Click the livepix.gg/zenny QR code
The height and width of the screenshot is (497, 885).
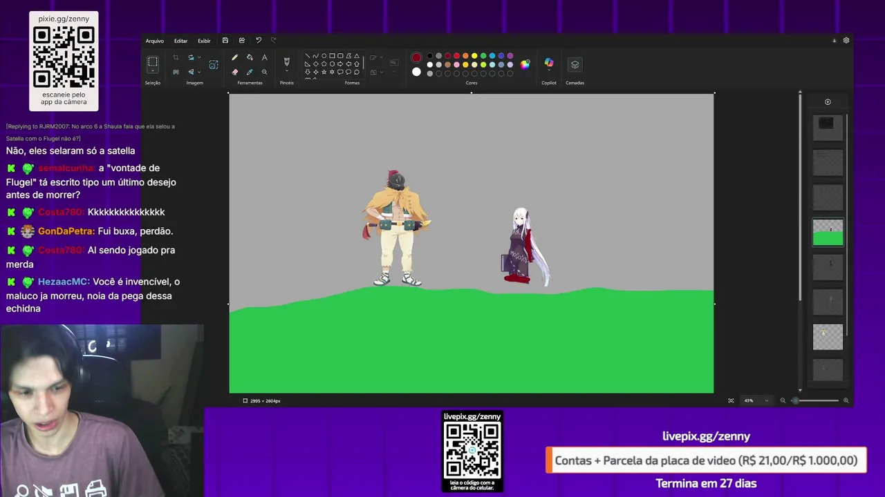click(472, 451)
